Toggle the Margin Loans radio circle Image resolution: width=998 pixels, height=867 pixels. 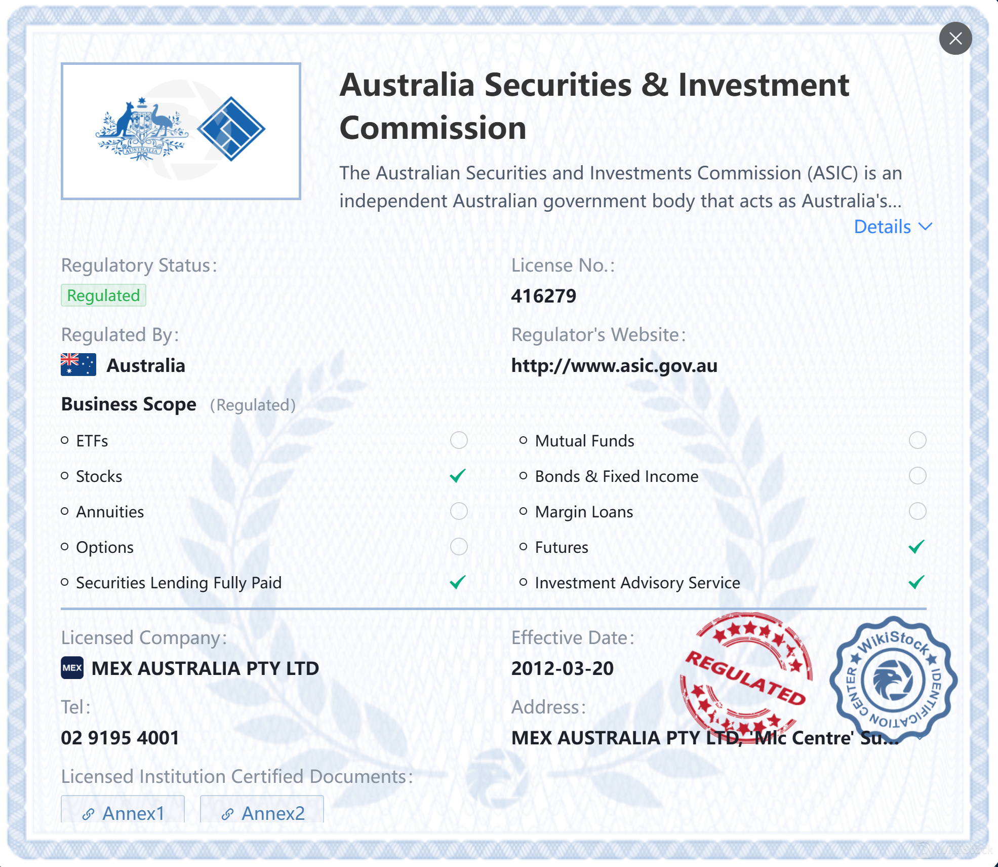click(917, 511)
